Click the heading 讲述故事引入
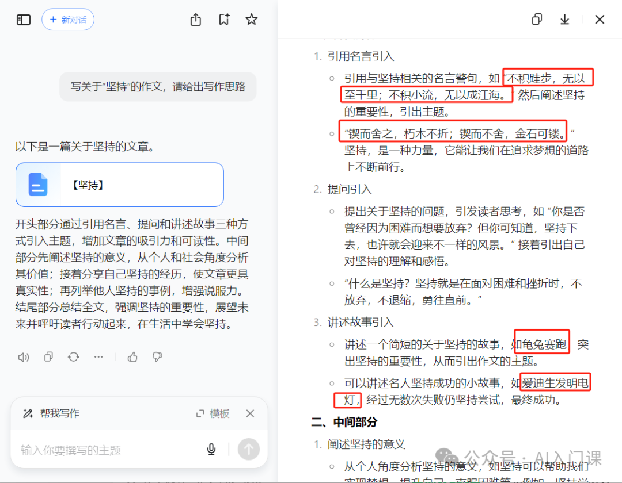 (361, 322)
